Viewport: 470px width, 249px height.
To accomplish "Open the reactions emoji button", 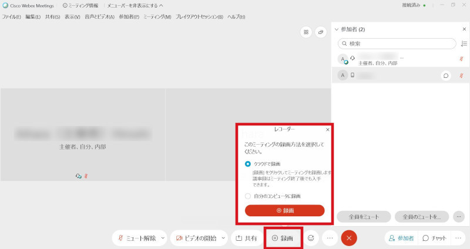I will [311, 238].
